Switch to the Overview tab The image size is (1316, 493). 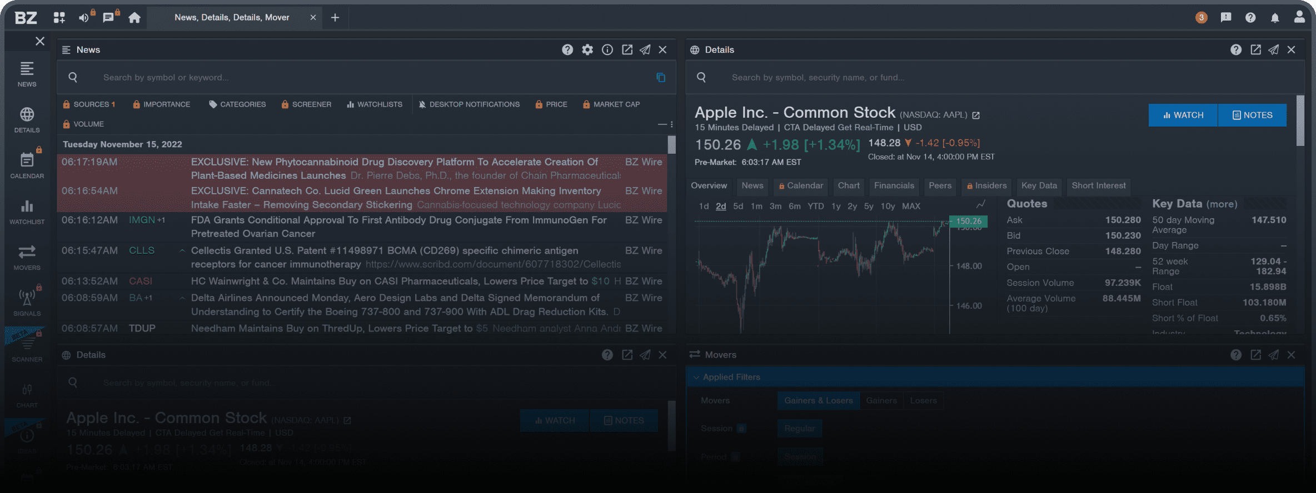pos(709,186)
